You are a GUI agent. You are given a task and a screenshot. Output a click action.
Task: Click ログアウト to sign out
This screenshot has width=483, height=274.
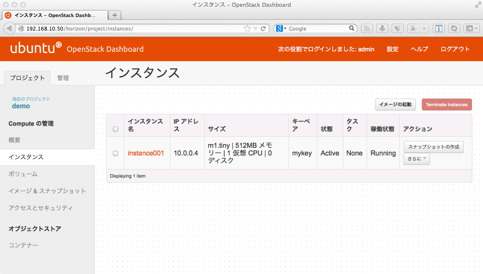click(455, 49)
